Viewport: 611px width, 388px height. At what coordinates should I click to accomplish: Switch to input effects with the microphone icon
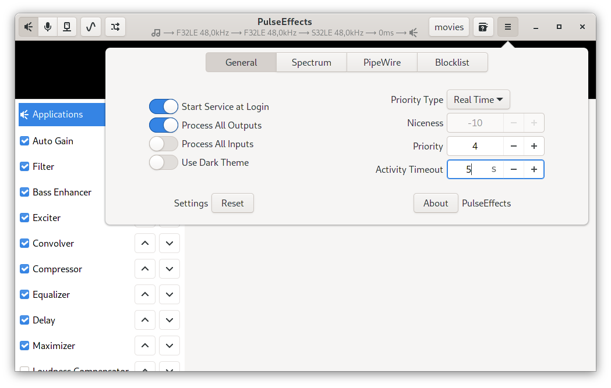48,27
